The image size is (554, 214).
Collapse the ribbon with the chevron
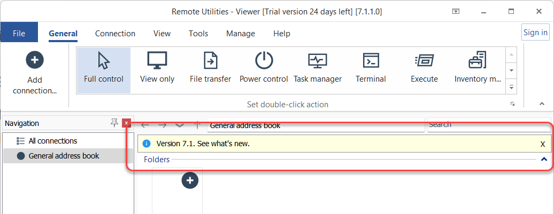coord(542,104)
